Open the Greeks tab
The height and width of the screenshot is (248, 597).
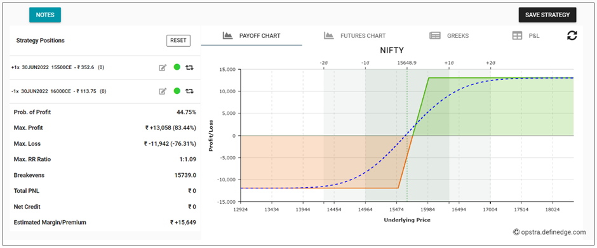pos(449,36)
